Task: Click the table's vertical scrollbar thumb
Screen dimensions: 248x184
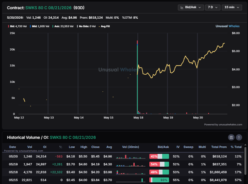Action: pos(245,161)
